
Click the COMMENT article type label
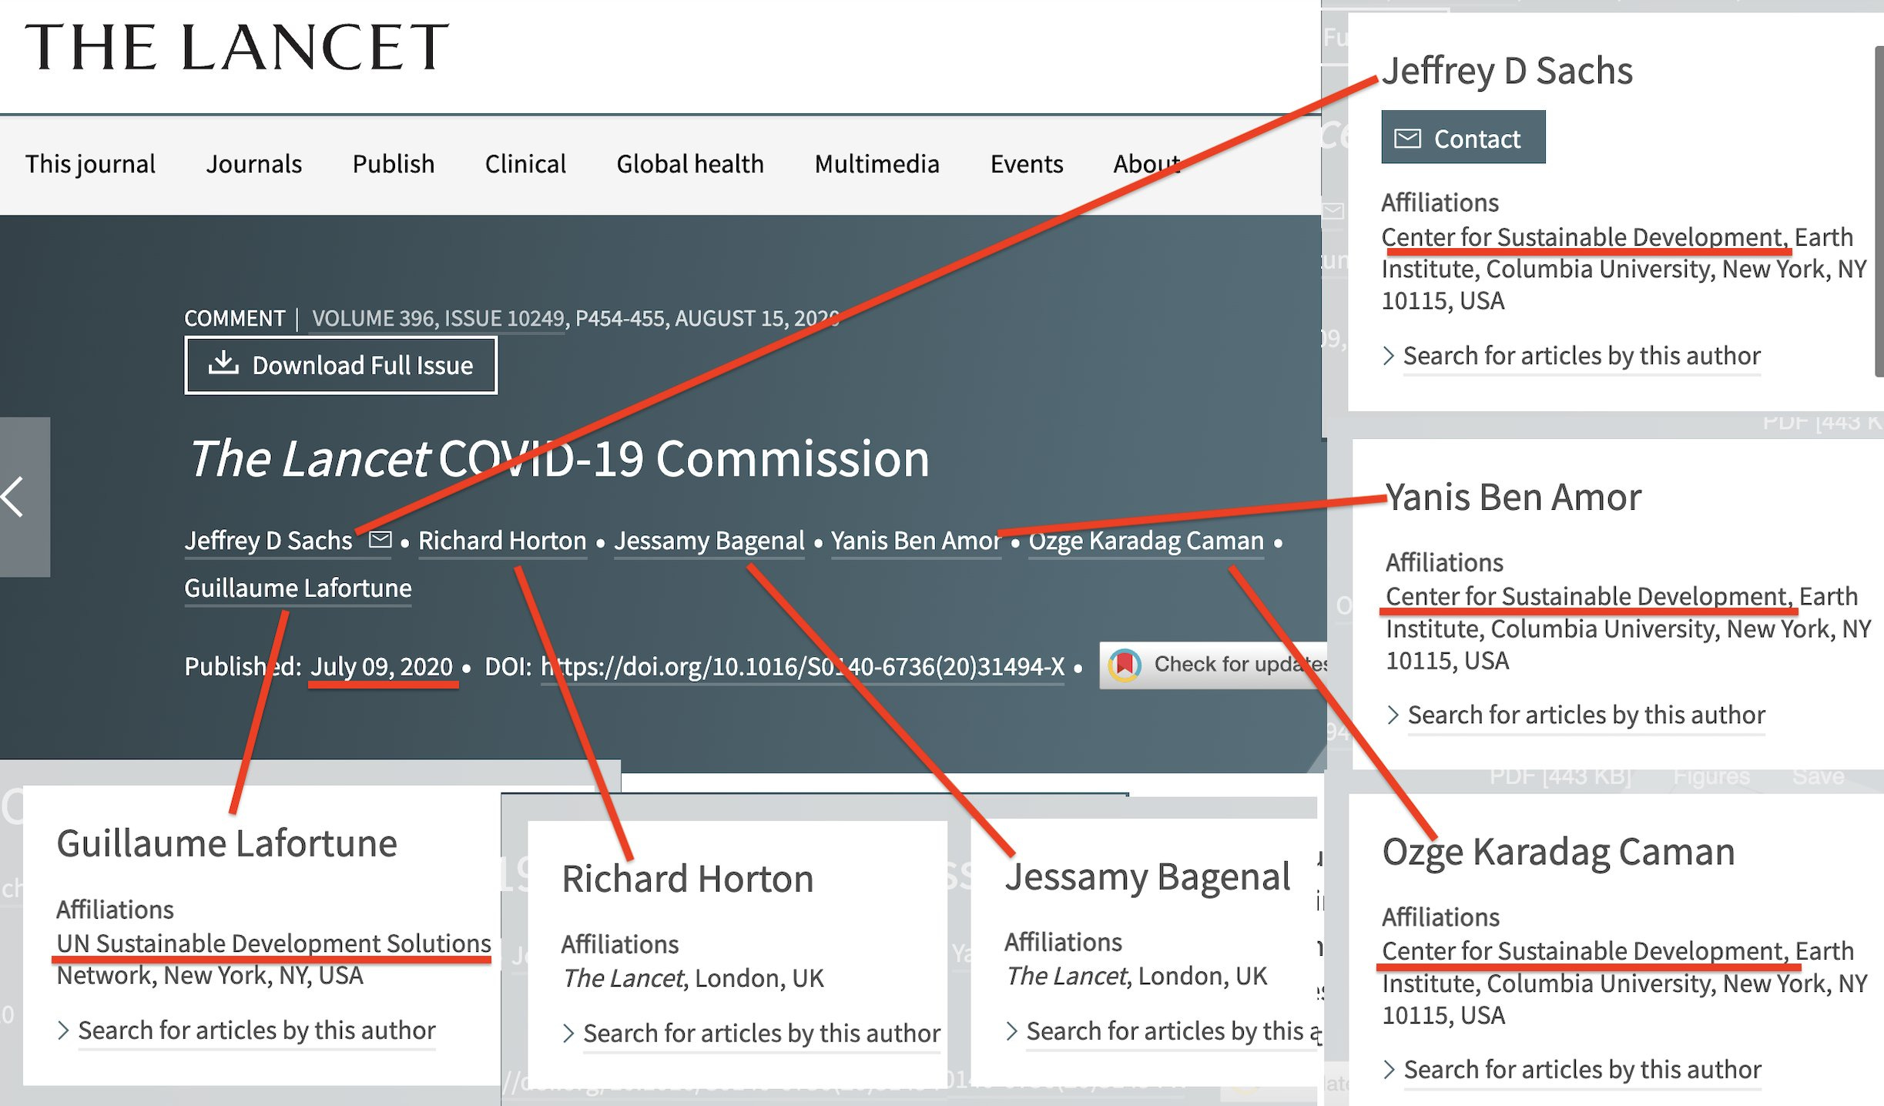[x=235, y=319]
